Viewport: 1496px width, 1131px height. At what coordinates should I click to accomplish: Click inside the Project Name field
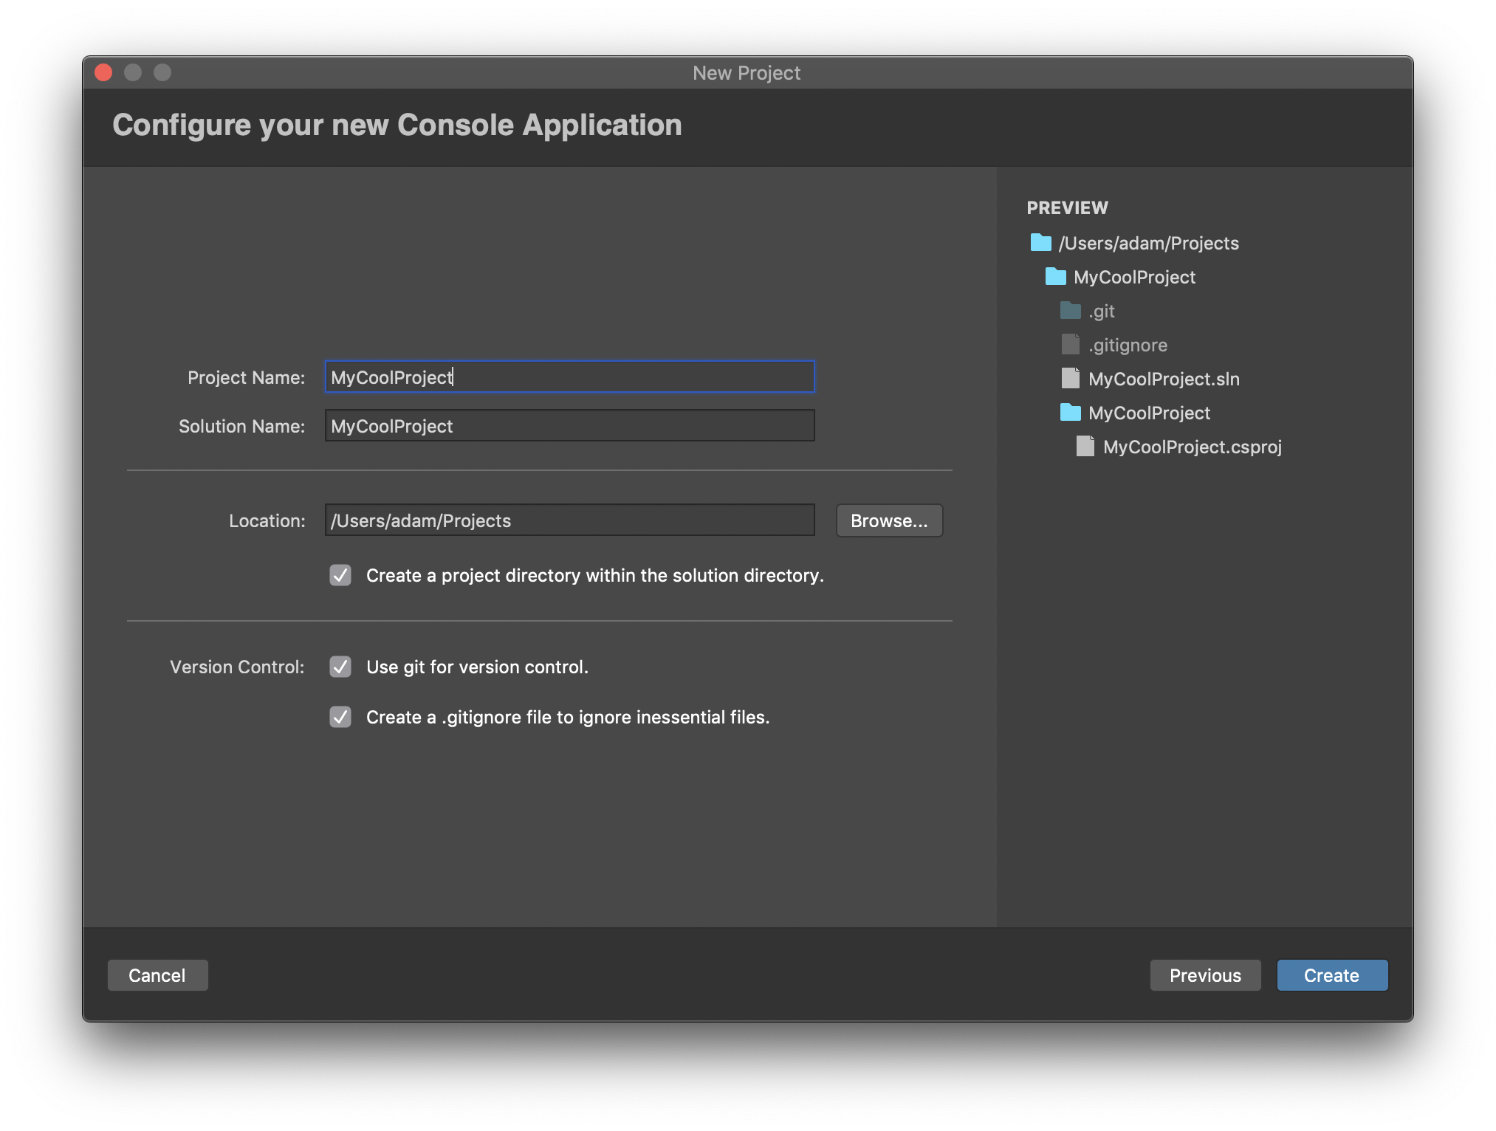tap(569, 377)
